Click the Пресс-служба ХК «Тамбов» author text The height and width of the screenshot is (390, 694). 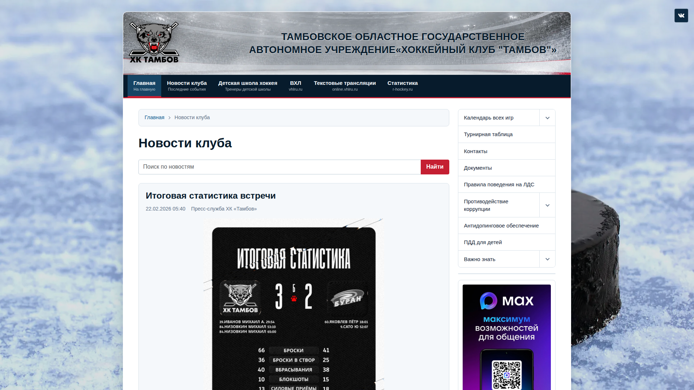click(x=224, y=209)
